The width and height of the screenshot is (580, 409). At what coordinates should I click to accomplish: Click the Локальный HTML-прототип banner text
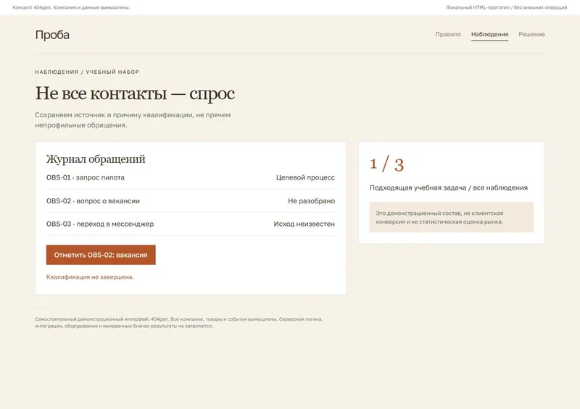(x=506, y=7)
